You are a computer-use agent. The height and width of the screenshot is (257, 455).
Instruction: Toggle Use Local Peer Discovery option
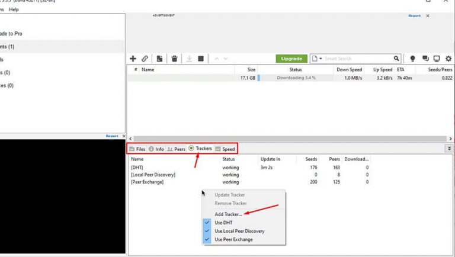(x=239, y=231)
